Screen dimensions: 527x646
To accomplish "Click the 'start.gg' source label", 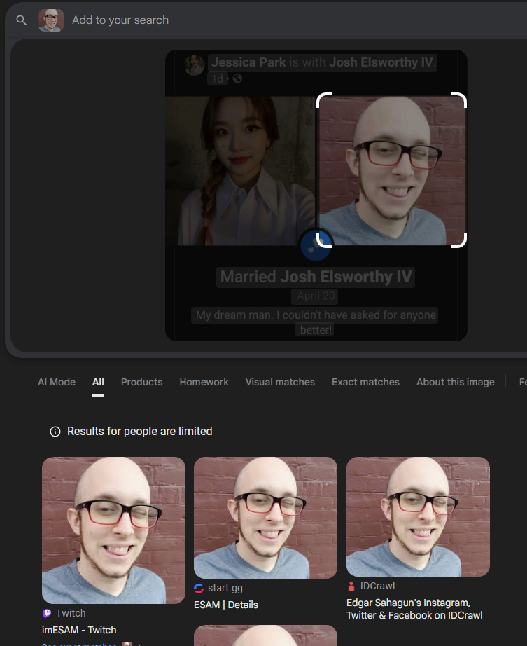I will tap(225, 588).
